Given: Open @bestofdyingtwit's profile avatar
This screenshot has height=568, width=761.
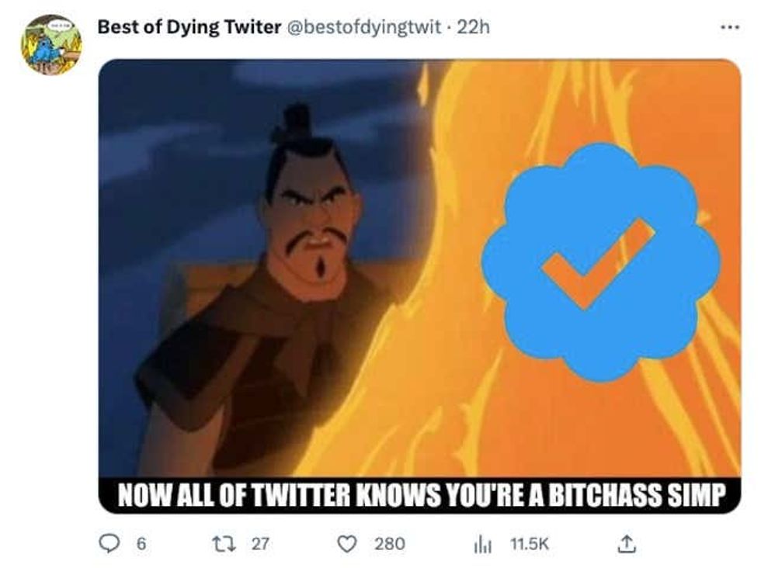Looking at the screenshot, I should click(51, 34).
